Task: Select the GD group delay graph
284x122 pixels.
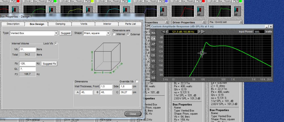Action: pyautogui.click(x=153, y=78)
